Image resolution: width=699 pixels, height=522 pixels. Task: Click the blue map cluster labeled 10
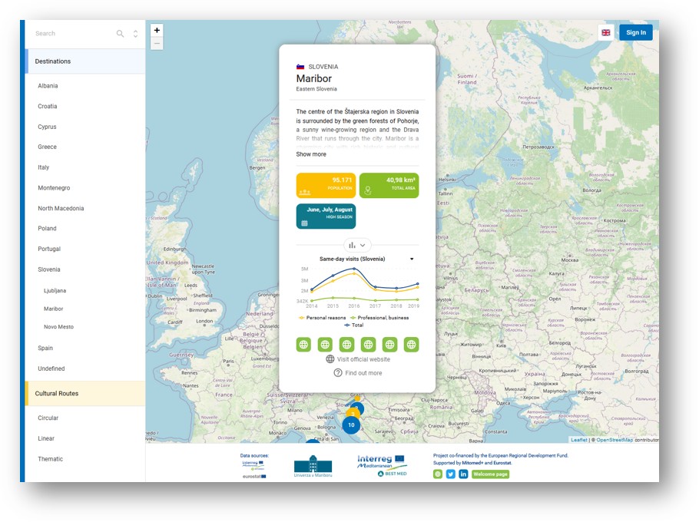351,425
